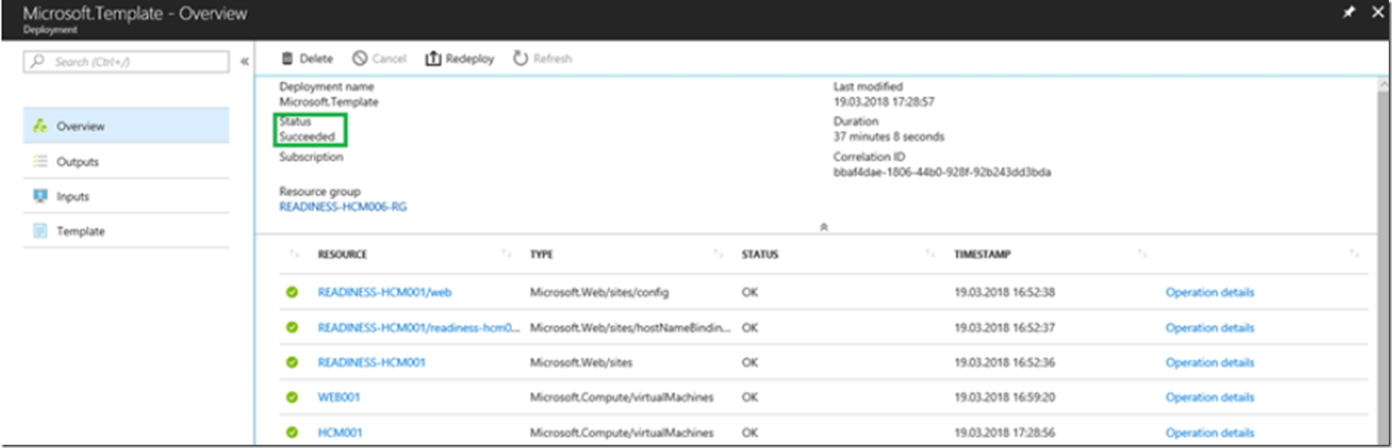Screen dimensions: 1392x448
Task: Collapse the side menu with double chevron
Action: point(244,61)
